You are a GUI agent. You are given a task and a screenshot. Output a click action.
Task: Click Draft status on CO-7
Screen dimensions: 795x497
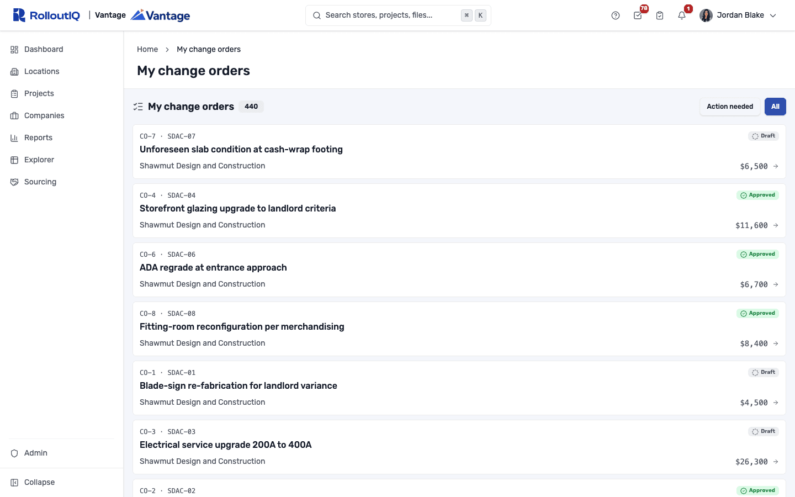pyautogui.click(x=764, y=136)
